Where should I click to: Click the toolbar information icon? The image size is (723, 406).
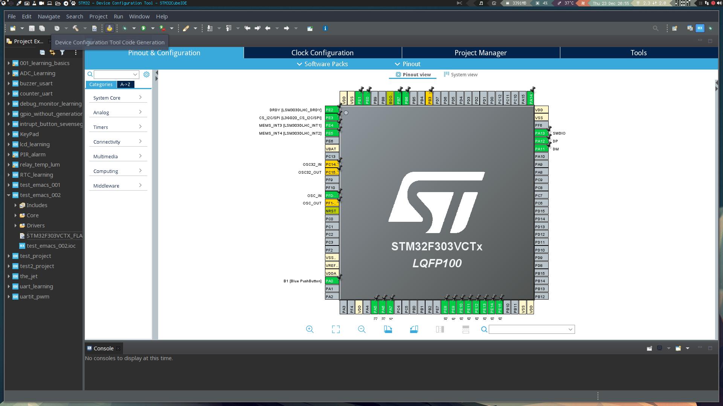(x=325, y=28)
